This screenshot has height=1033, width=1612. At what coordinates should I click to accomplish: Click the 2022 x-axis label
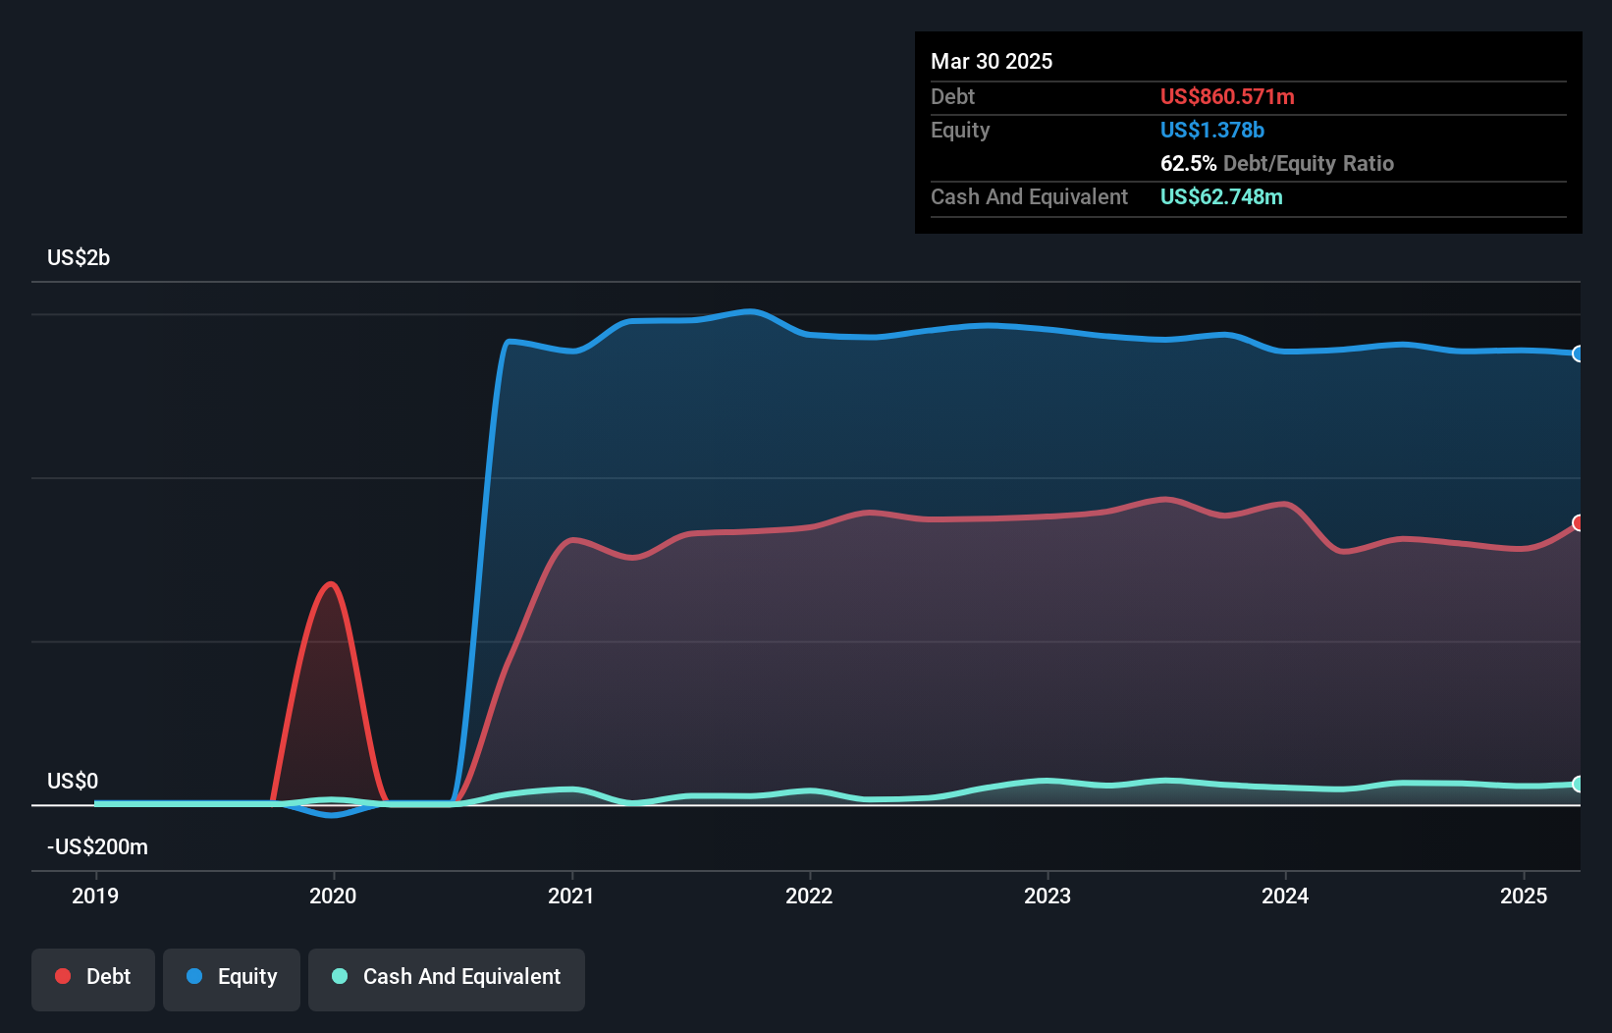(x=809, y=896)
